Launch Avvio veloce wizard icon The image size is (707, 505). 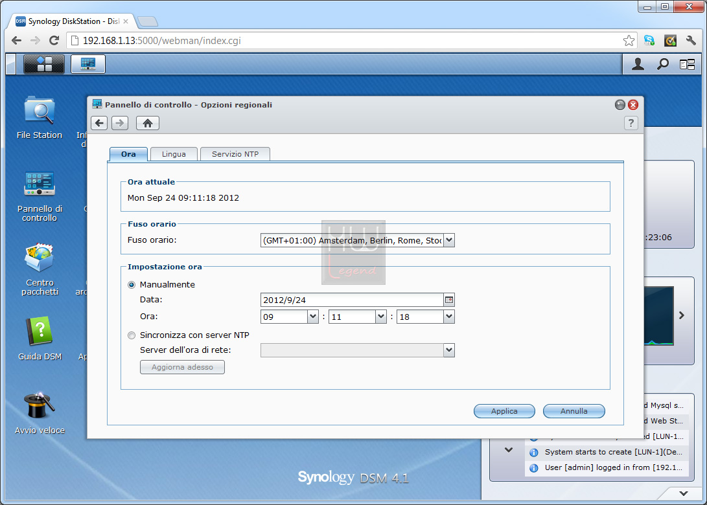tap(40, 413)
